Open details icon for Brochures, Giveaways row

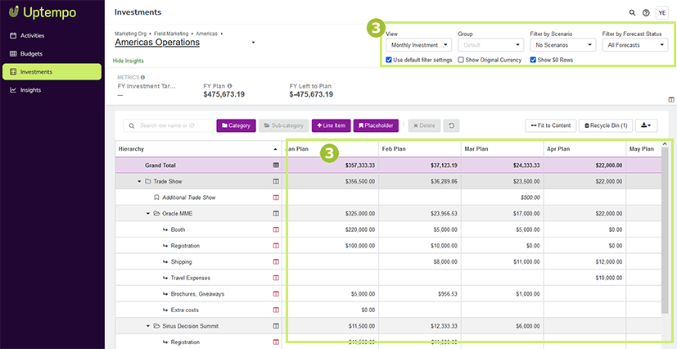(276, 294)
